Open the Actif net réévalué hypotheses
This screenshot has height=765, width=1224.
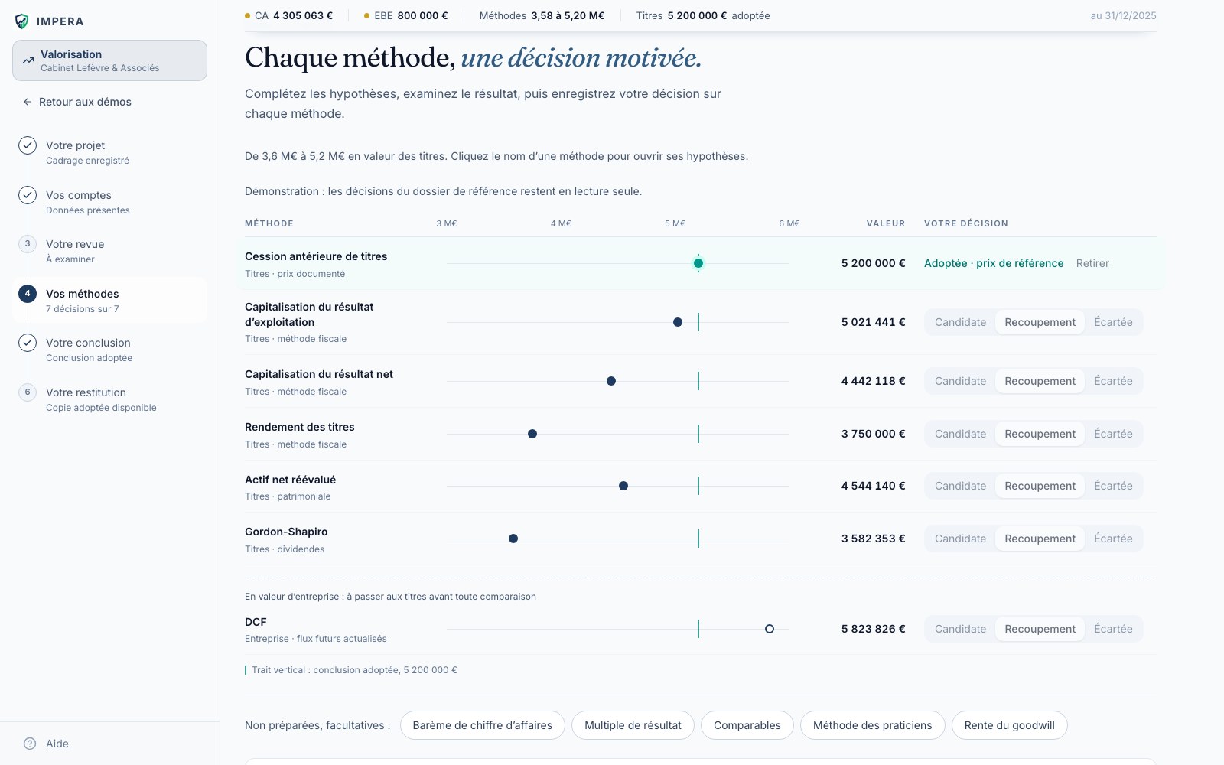pyautogui.click(x=290, y=480)
